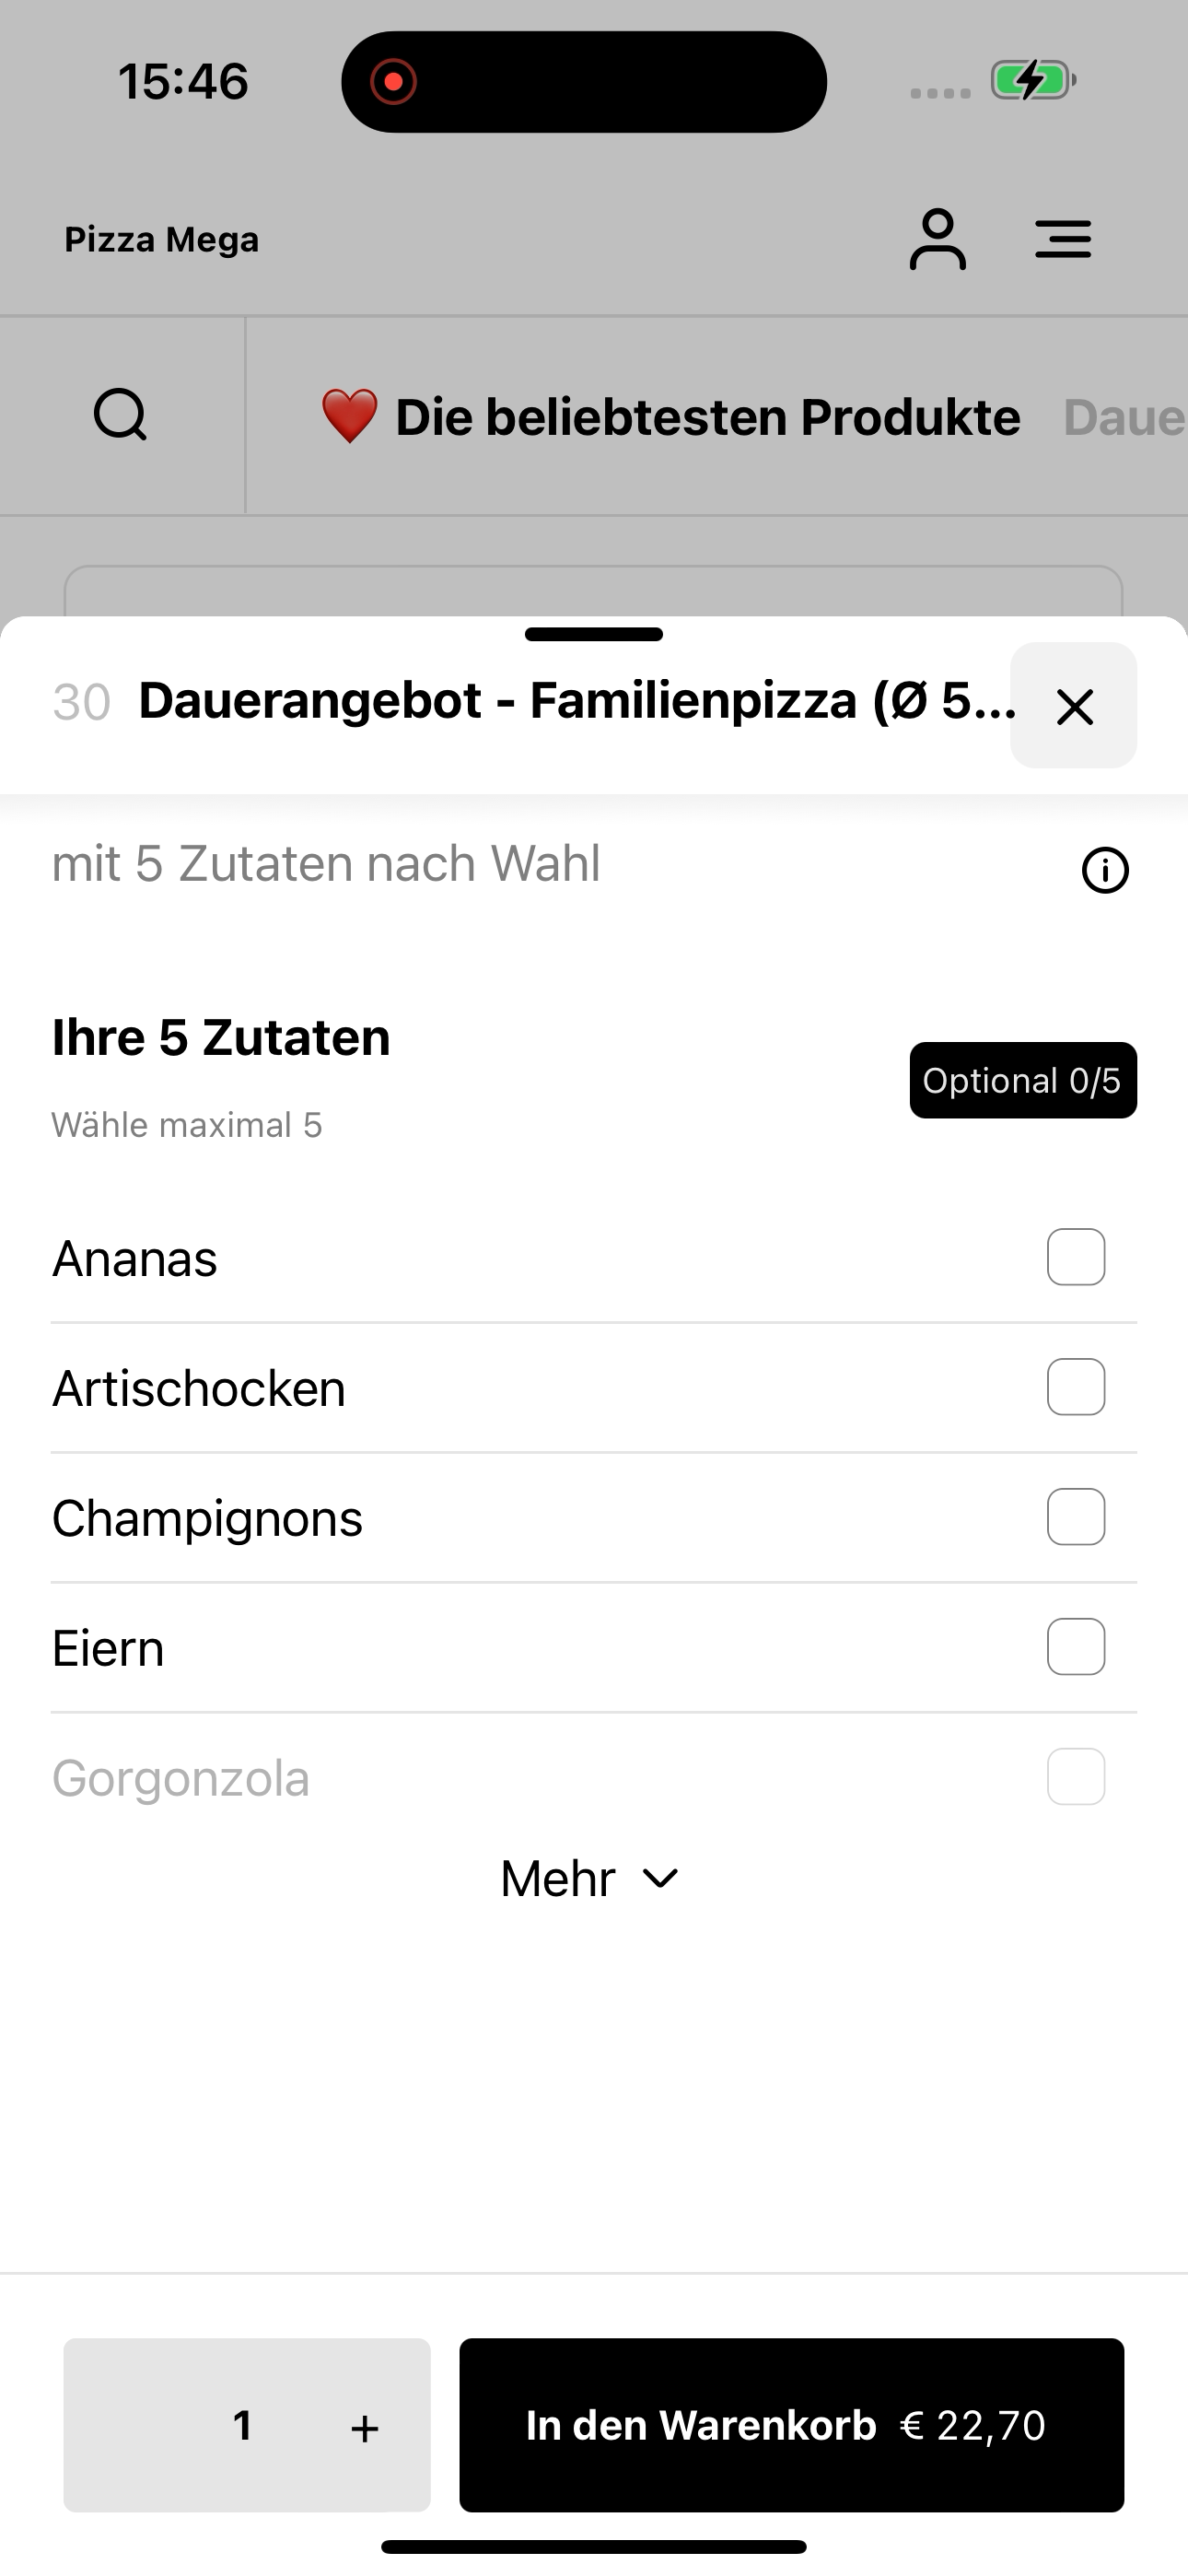Open the user account profile icon
The height and width of the screenshot is (2576, 1188).
click(937, 240)
